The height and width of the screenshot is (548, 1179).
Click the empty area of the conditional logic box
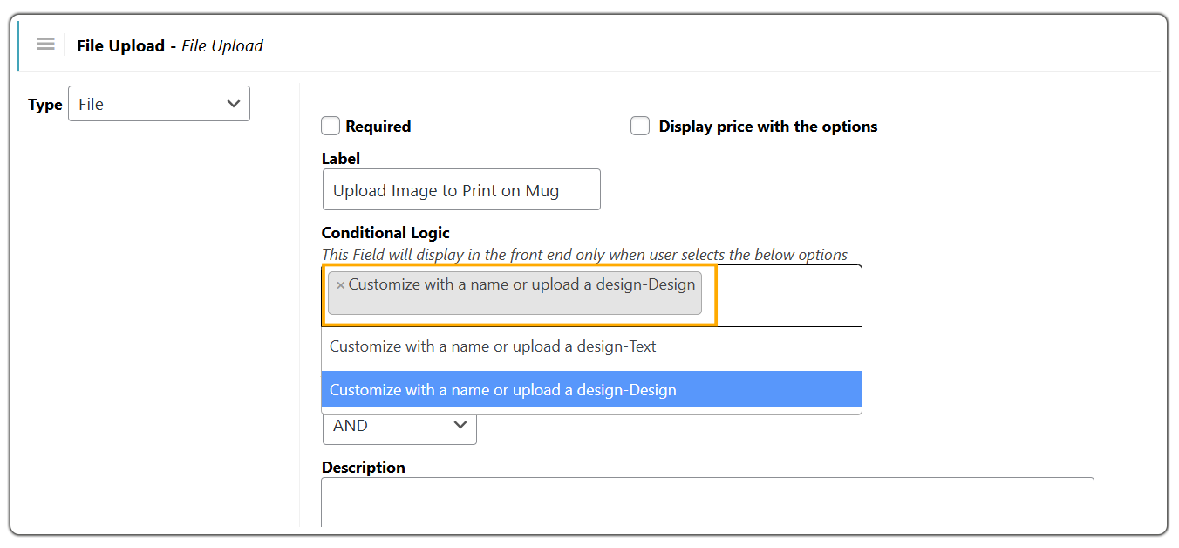coord(785,295)
